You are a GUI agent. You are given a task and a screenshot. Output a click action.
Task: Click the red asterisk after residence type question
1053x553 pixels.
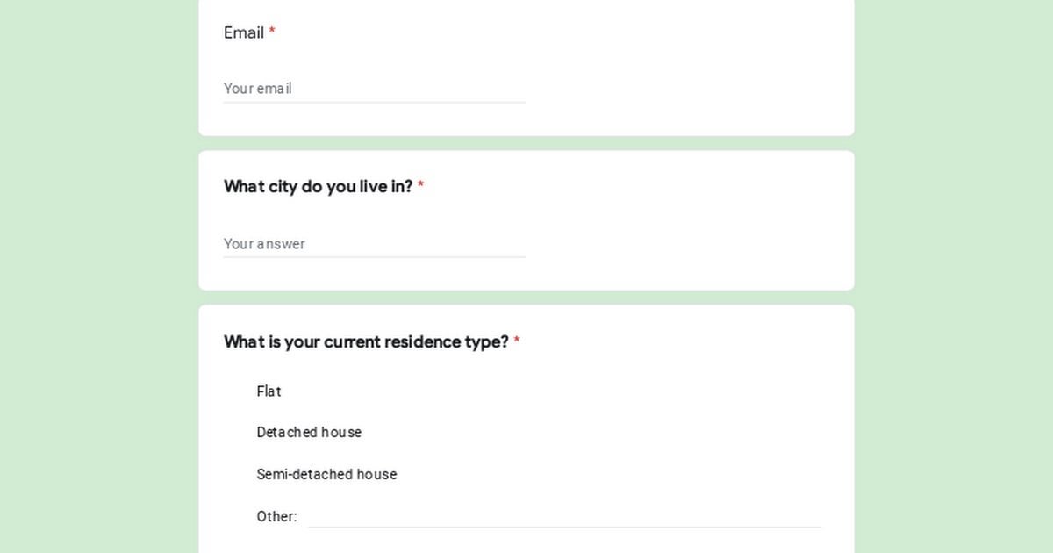[517, 341]
